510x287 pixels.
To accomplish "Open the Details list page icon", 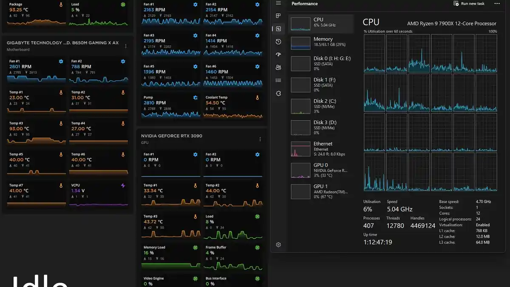I will [278, 80].
